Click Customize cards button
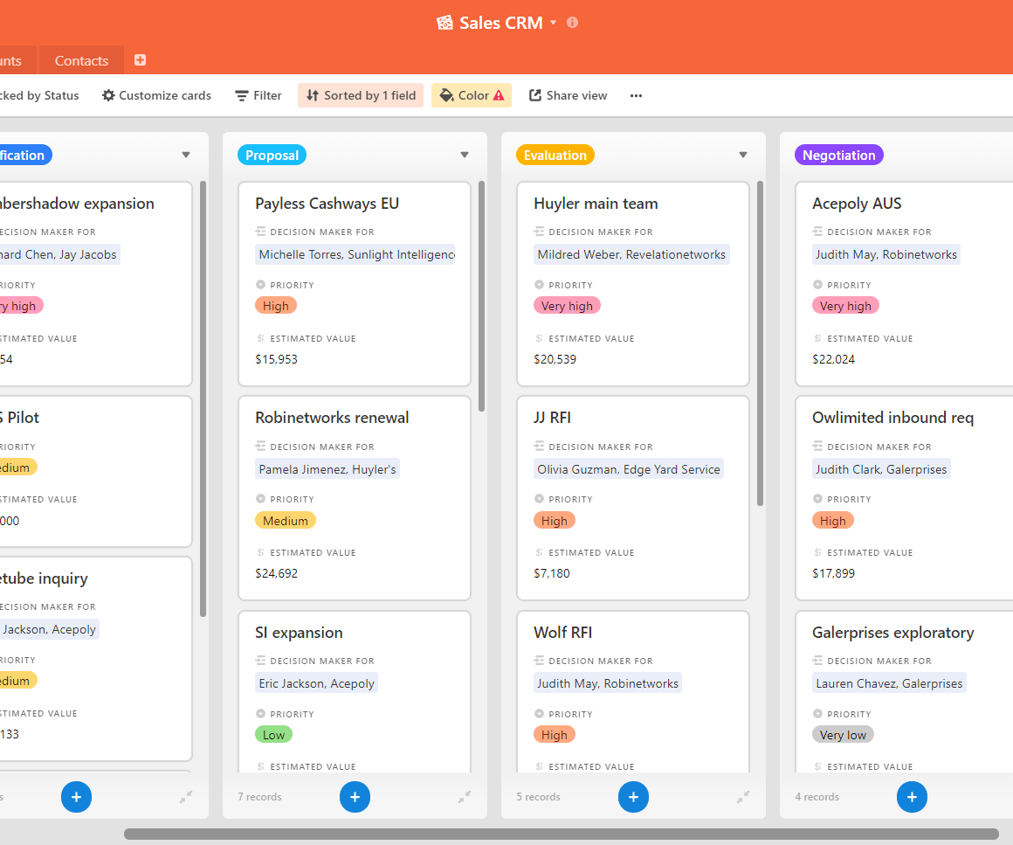 coord(156,96)
